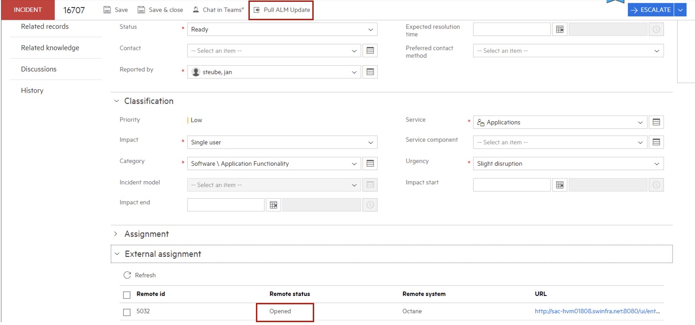Open the Expected resolution time calendar picker
This screenshot has height=325, width=695.
559,29
